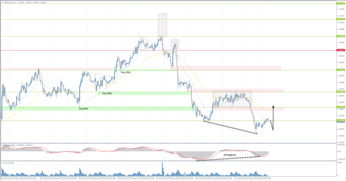
Task: Click the green 1.37125 price label
Action: 341,19
